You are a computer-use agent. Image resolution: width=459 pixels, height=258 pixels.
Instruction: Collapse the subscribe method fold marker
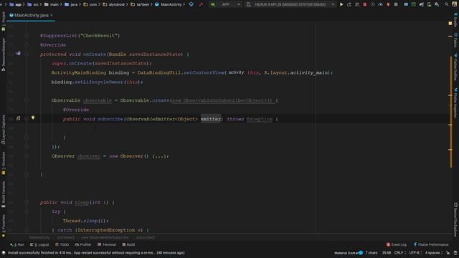pos(27,119)
